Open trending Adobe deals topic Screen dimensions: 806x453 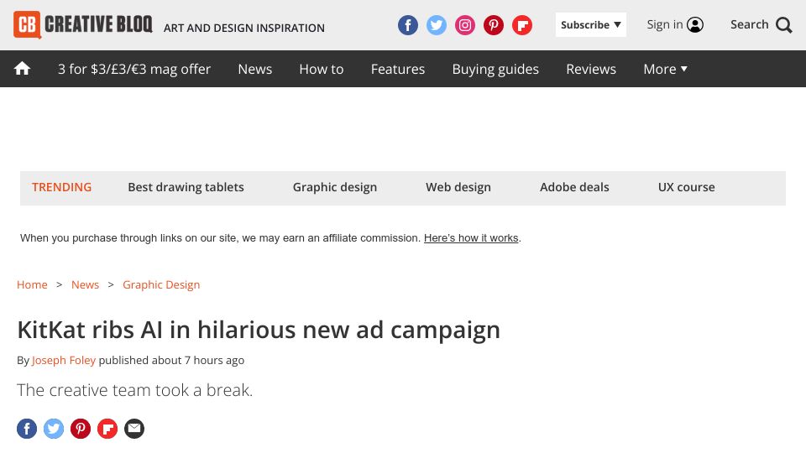[x=574, y=187]
